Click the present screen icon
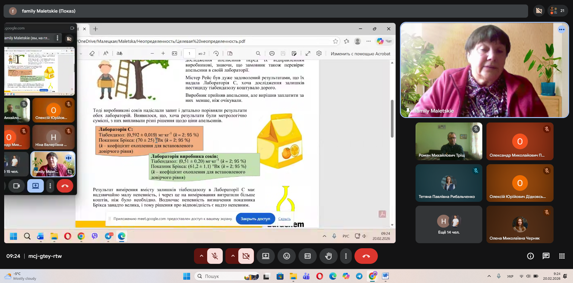This screenshot has width=573, height=283. pos(266,256)
